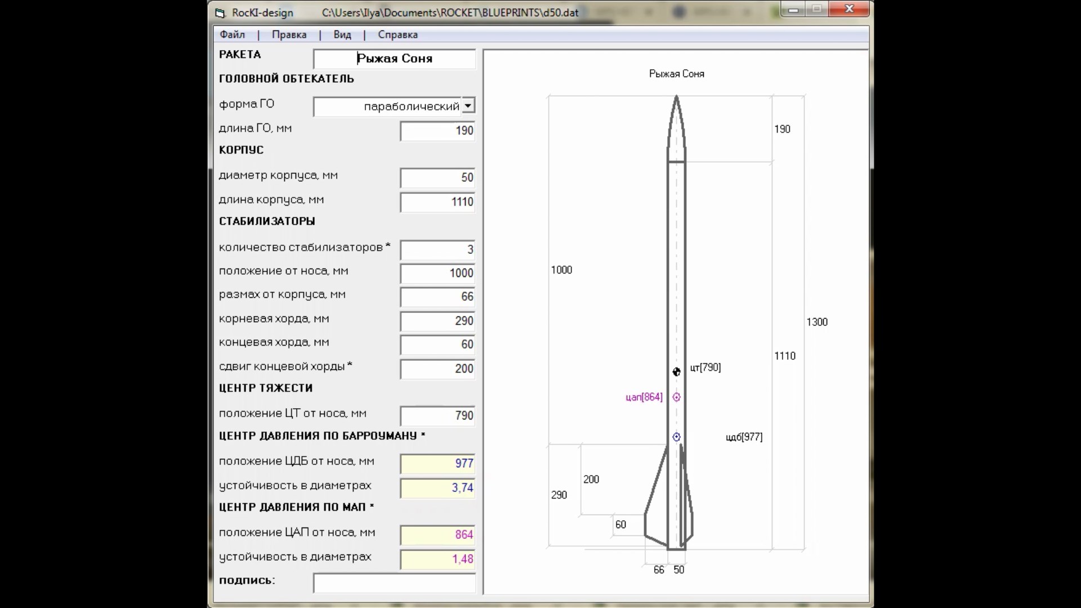Click the Правка menu
The image size is (1081, 608).
pos(289,34)
